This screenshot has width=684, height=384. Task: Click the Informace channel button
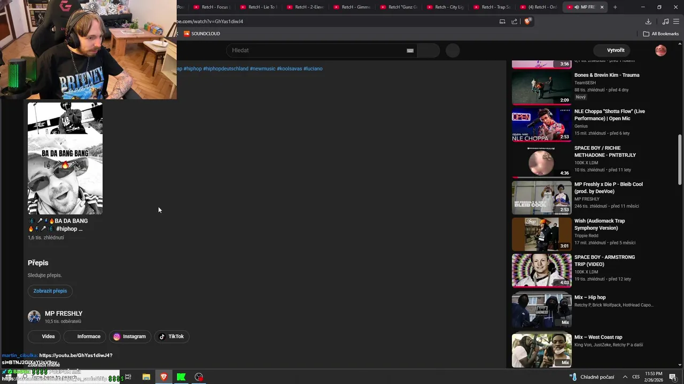(x=84, y=337)
